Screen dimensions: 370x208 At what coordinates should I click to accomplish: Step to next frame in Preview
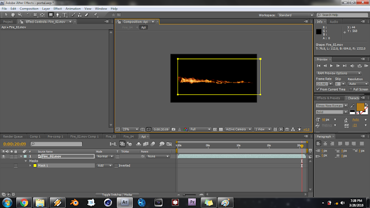[x=338, y=66]
